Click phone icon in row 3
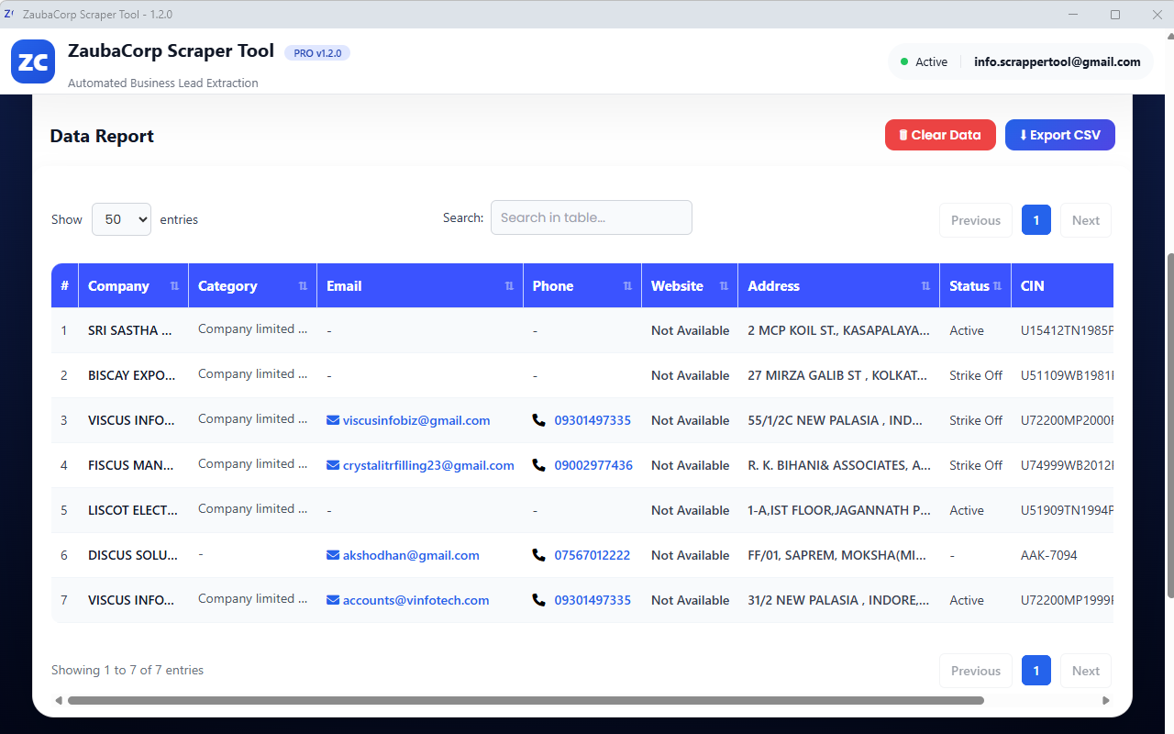The width and height of the screenshot is (1174, 734). (538, 420)
